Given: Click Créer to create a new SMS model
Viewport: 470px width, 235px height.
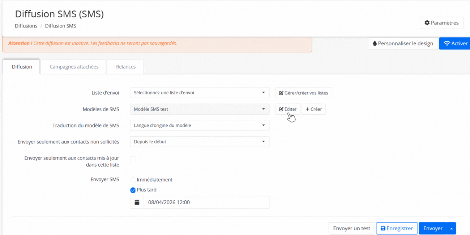Looking at the screenshot, I should coord(313,109).
